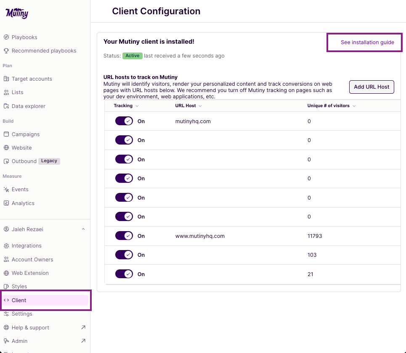
Task: Click the Help & support external arrow
Action: pyautogui.click(x=83, y=327)
